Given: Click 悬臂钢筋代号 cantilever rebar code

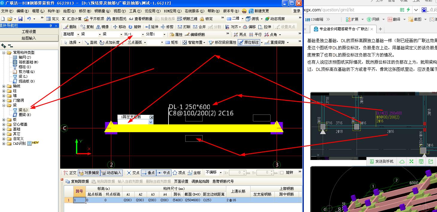Looking at the screenshot, I should click(223, 181).
